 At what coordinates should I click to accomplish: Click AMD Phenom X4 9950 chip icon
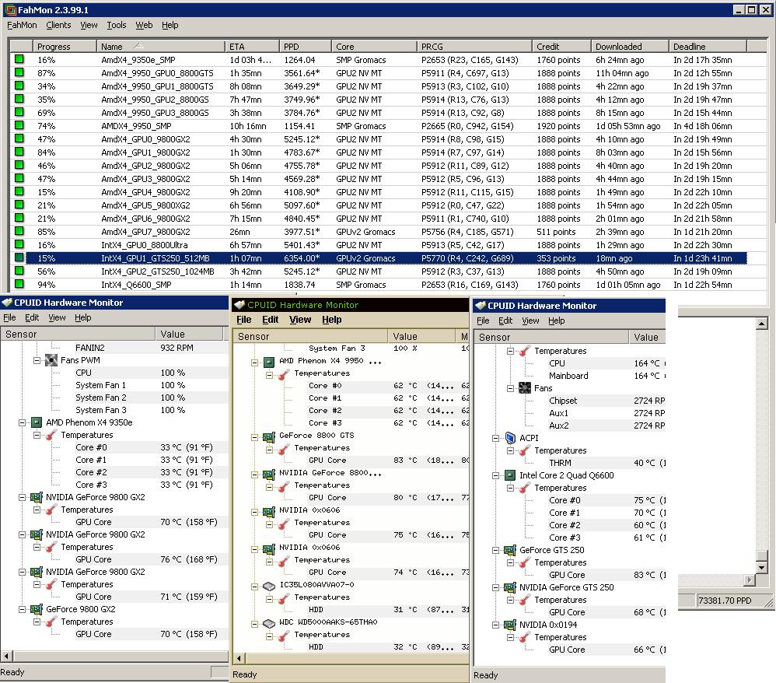[269, 362]
